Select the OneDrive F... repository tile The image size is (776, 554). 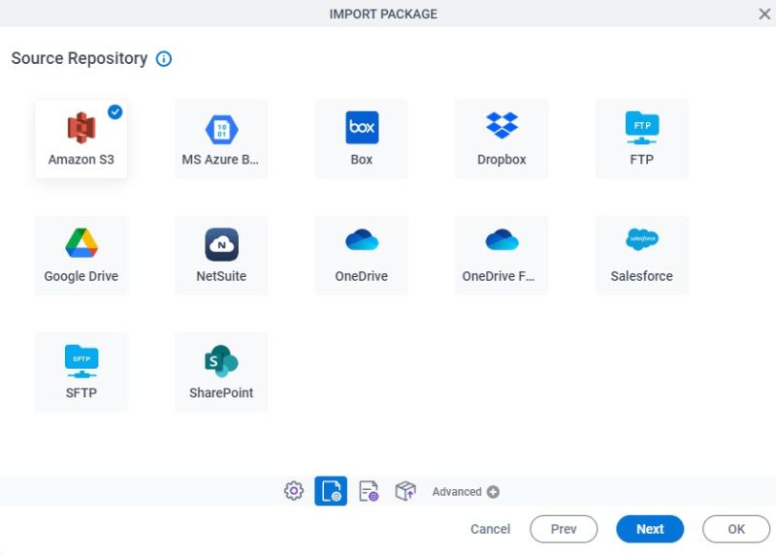[501, 256]
